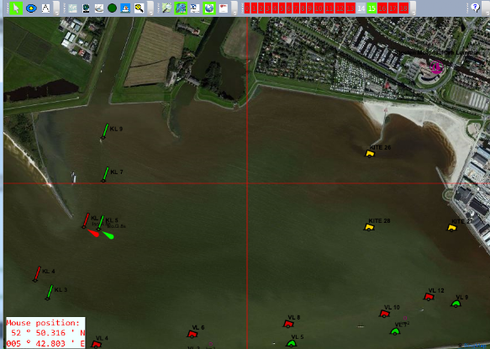This screenshot has height=349, width=490.
Task: Select the arrow pointer tool
Action: [16, 8]
